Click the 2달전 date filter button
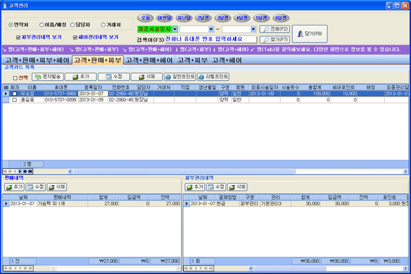 (x=203, y=18)
